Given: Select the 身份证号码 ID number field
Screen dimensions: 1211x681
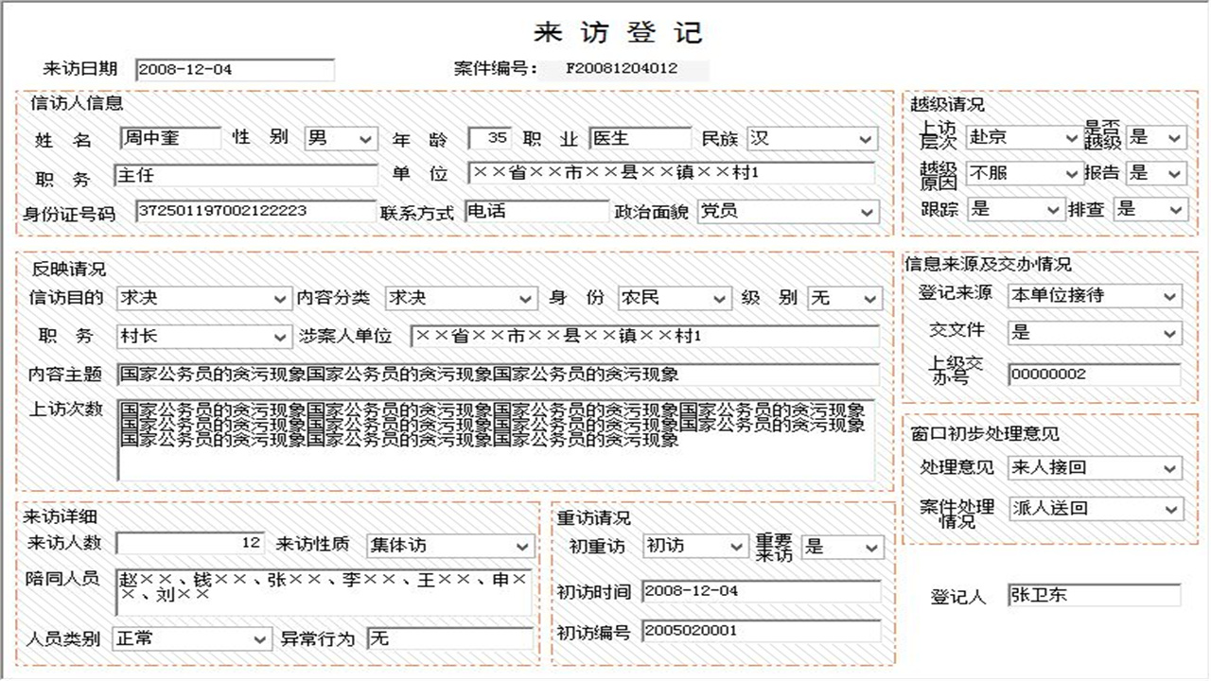Looking at the screenshot, I should [255, 210].
